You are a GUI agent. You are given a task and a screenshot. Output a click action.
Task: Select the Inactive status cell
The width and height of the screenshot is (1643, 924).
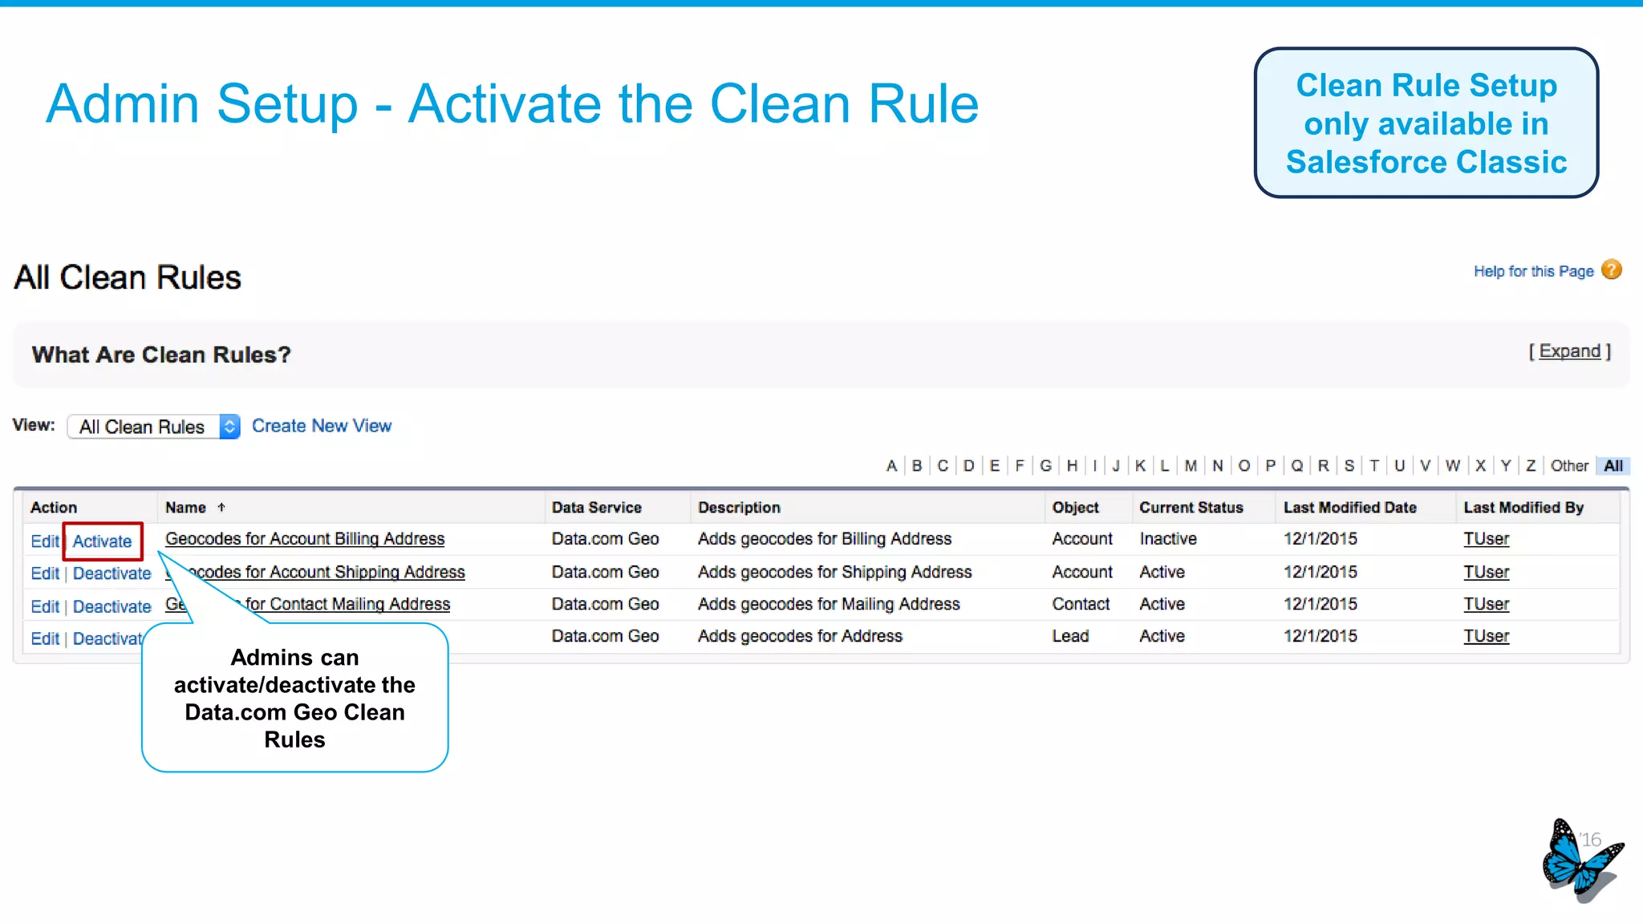tap(1168, 539)
